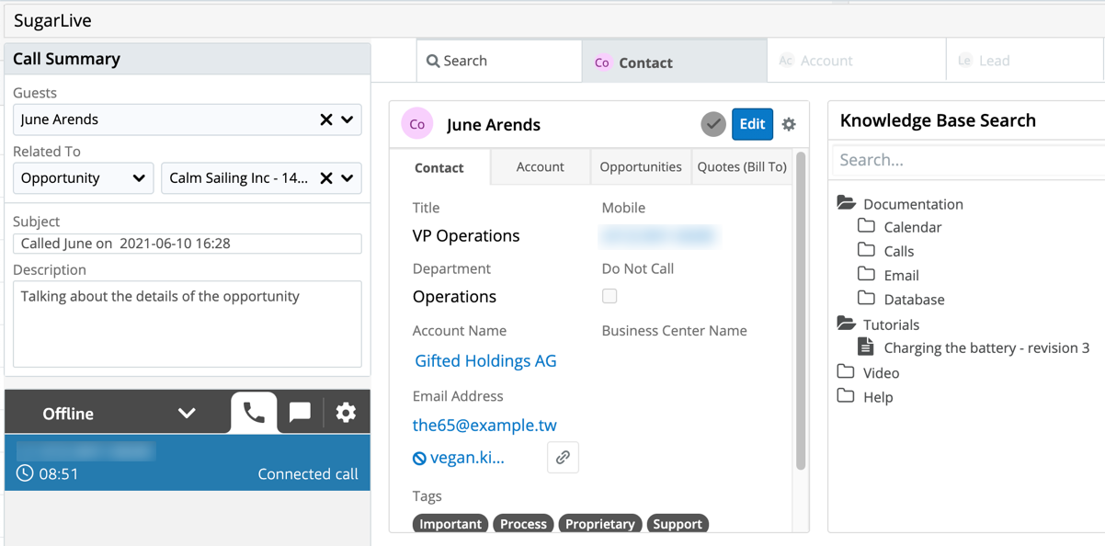
Task: Select the inner Account tab
Action: click(541, 166)
